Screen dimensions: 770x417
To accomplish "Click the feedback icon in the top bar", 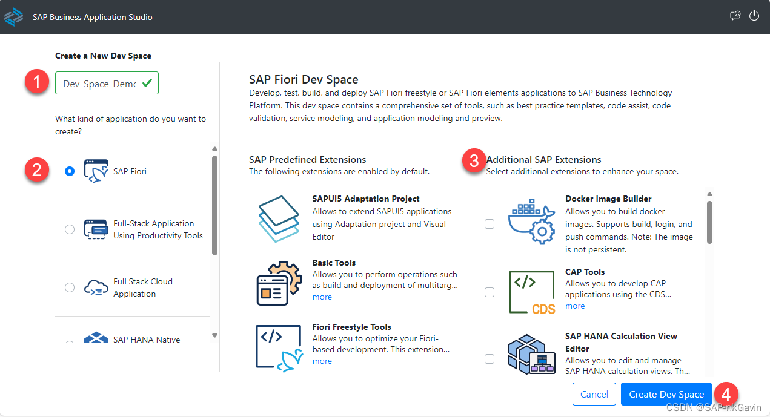I will pos(735,16).
